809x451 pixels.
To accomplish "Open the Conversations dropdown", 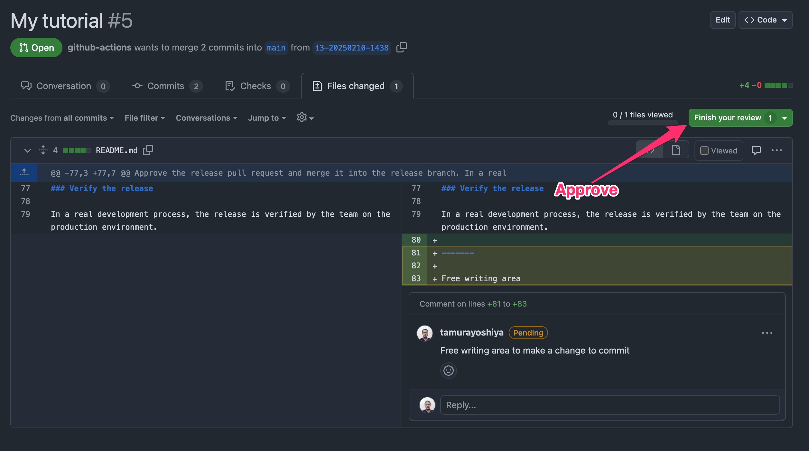I will pos(207,118).
